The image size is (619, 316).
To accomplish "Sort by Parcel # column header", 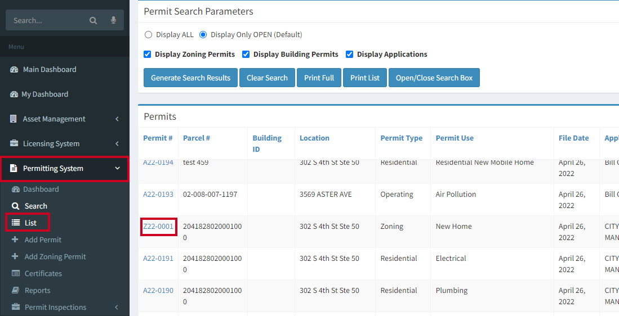I will [197, 138].
